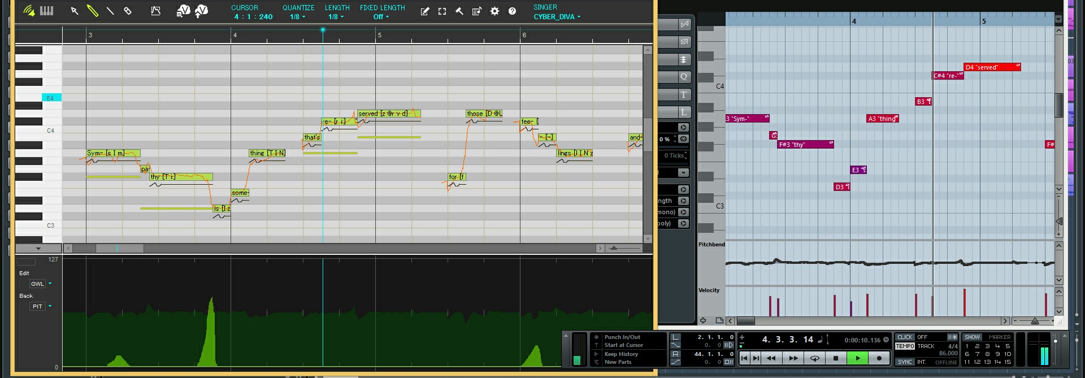Screen dimensions: 1085x378
Task: Open the lyric edit notepad icon
Action: click(x=425, y=11)
